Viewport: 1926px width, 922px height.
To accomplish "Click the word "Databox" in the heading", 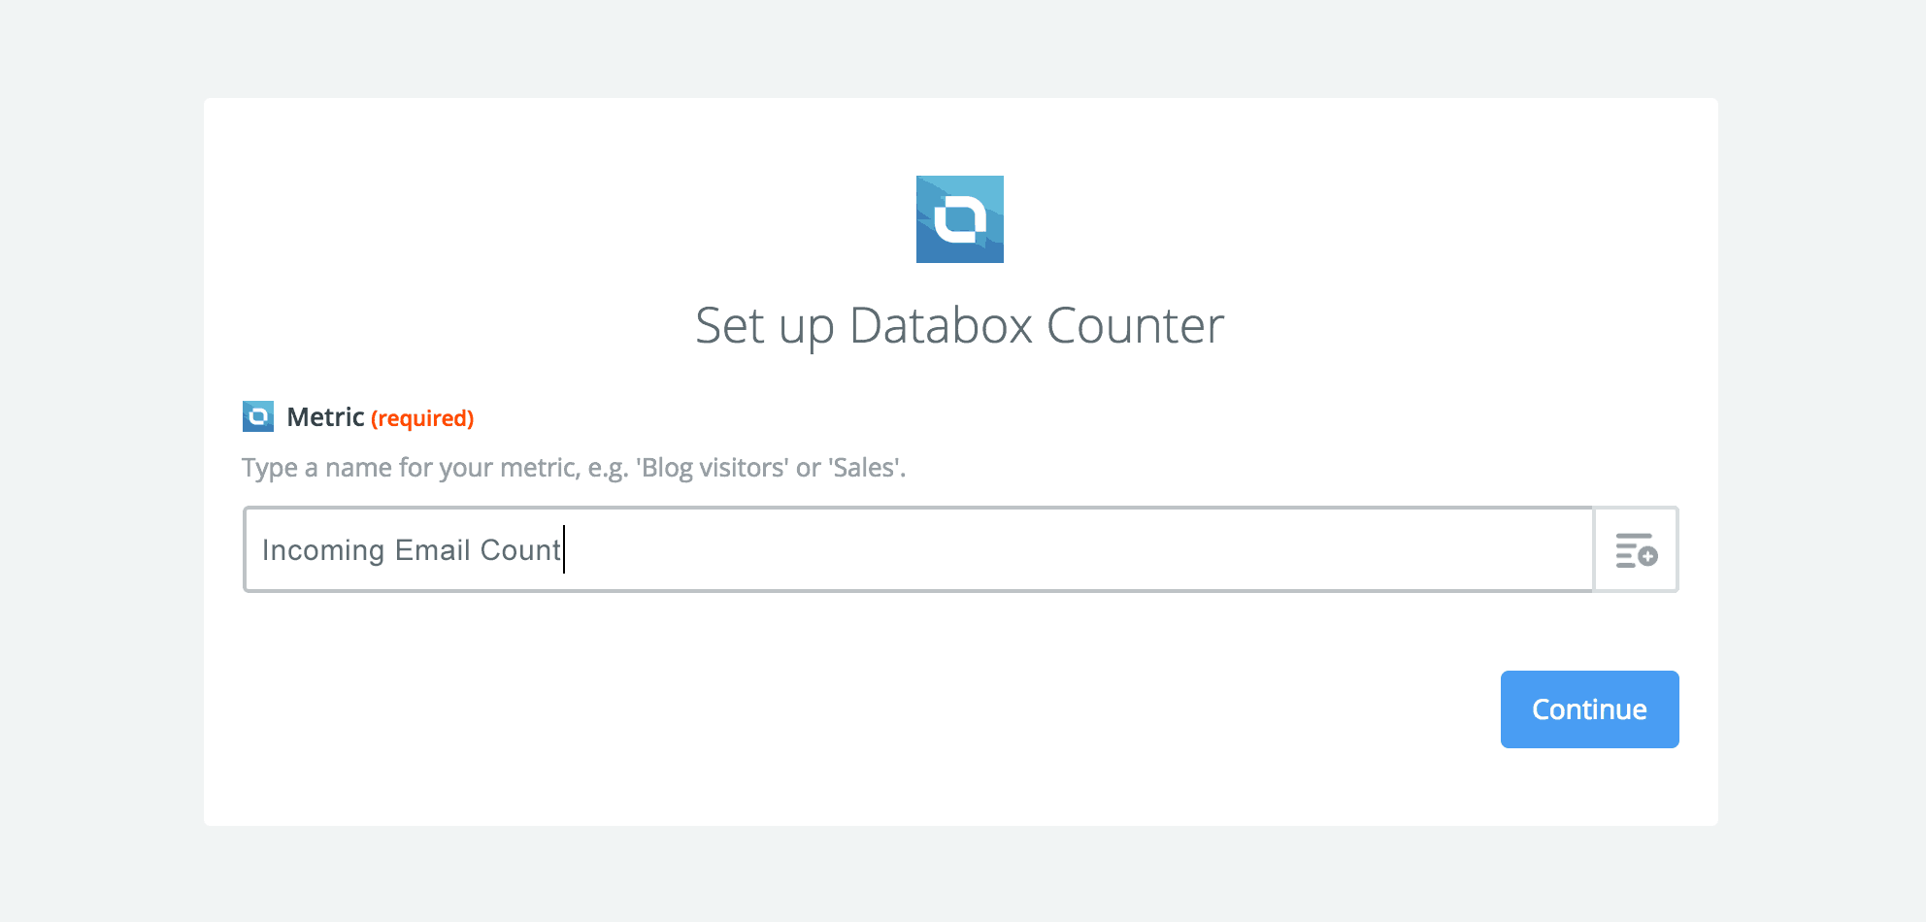I will [x=940, y=326].
